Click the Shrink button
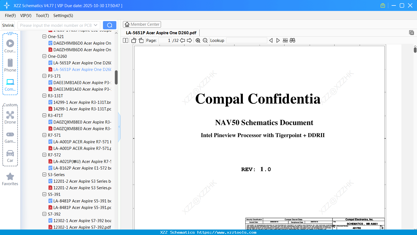The image size is (417, 235). (x=8, y=25)
